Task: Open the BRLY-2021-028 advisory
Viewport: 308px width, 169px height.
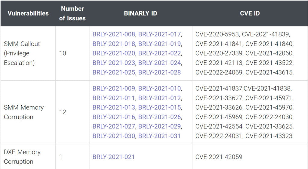Action: click(159, 72)
